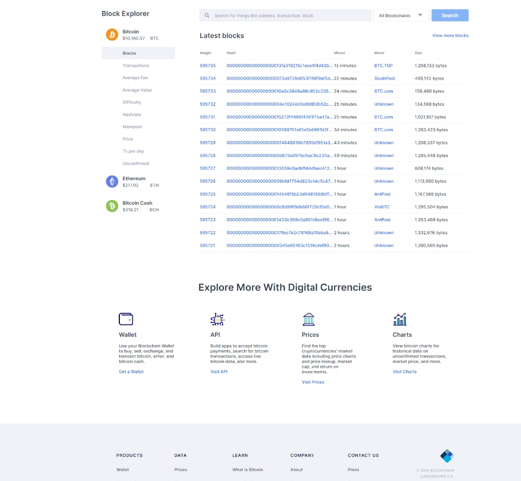Image resolution: width=521 pixels, height=481 pixels.
Task: Open Average Fee sidebar item
Action: [135, 78]
